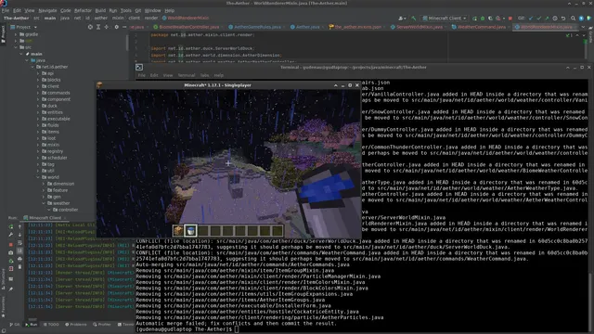Open the Refactor menu
The width and height of the screenshot is (594, 334).
(x=83, y=10)
